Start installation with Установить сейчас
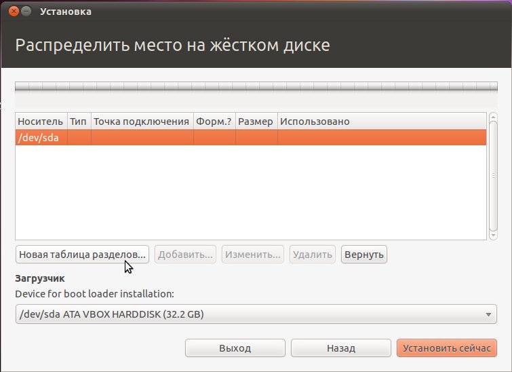The image size is (512, 372). click(447, 348)
